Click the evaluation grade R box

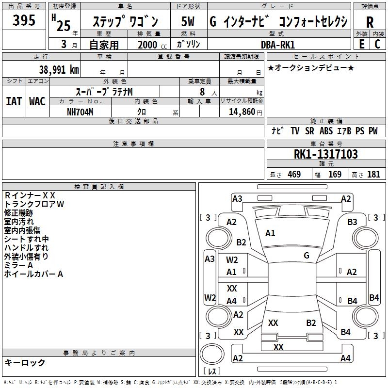coord(370,21)
